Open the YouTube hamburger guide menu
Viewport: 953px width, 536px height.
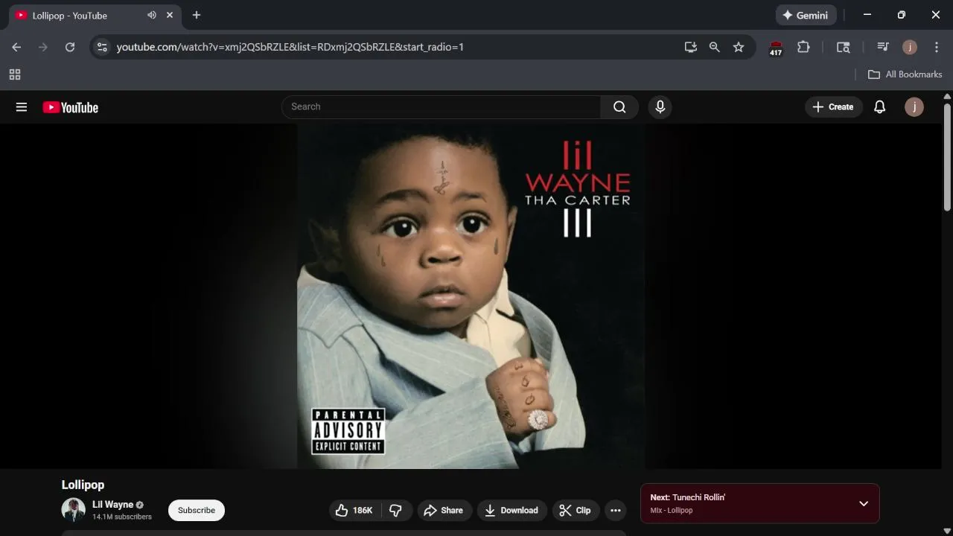point(22,107)
